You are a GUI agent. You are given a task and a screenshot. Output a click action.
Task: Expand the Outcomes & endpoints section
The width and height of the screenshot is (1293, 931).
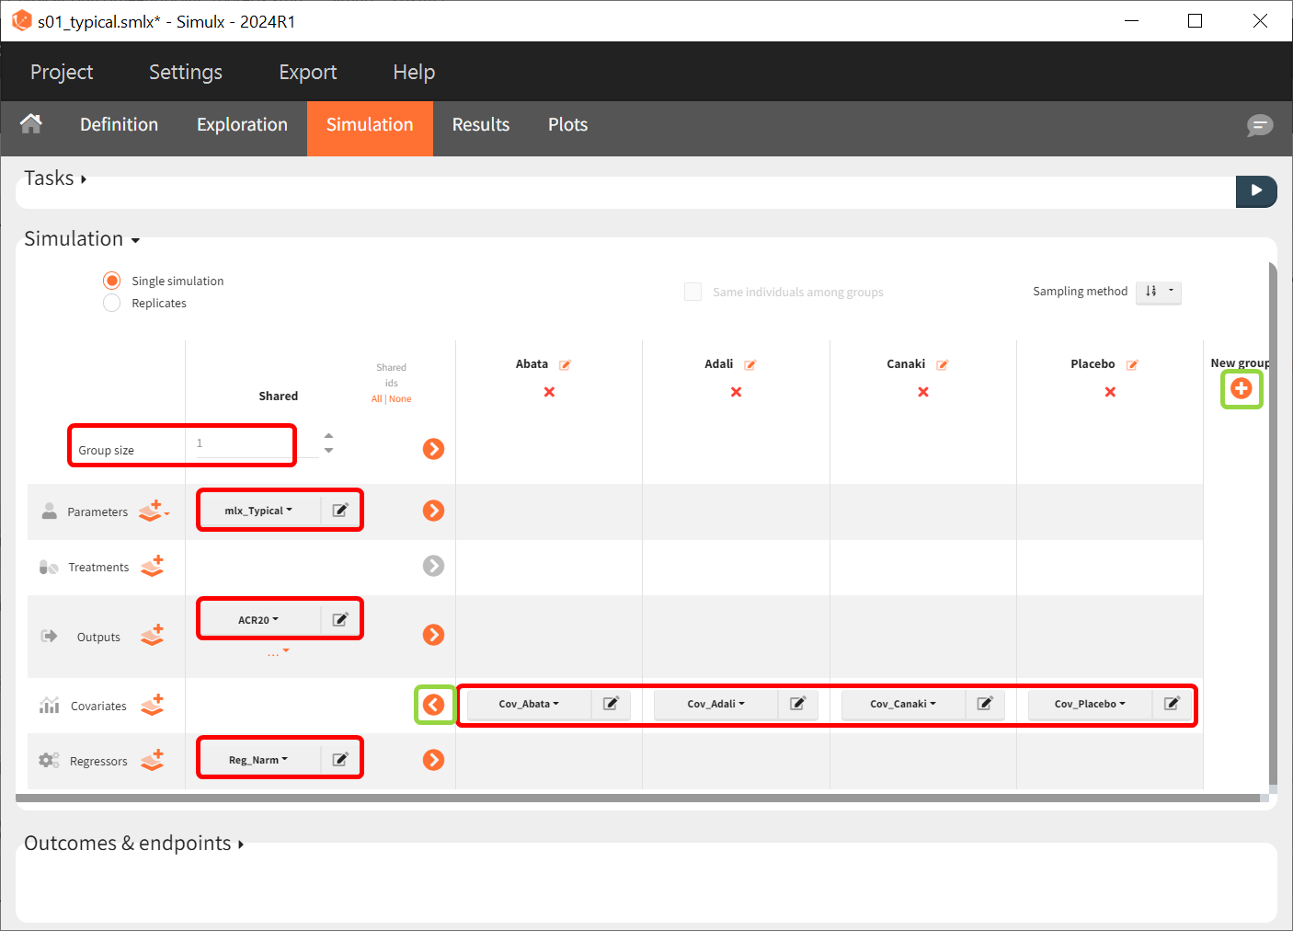coord(133,844)
